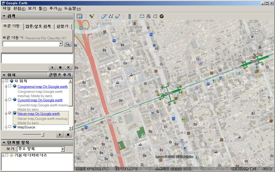This screenshot has height=172, width=275.
Task: Click the globe icon beside MapSource
Action: [15, 127]
